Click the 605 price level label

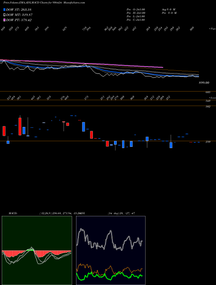click(208, 92)
